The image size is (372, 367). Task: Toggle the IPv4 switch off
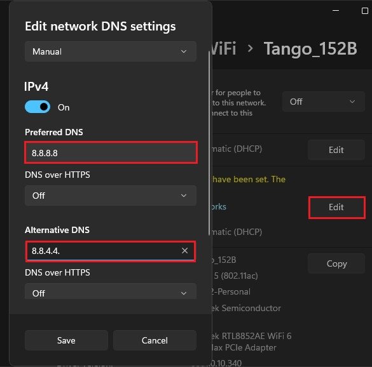pos(38,107)
